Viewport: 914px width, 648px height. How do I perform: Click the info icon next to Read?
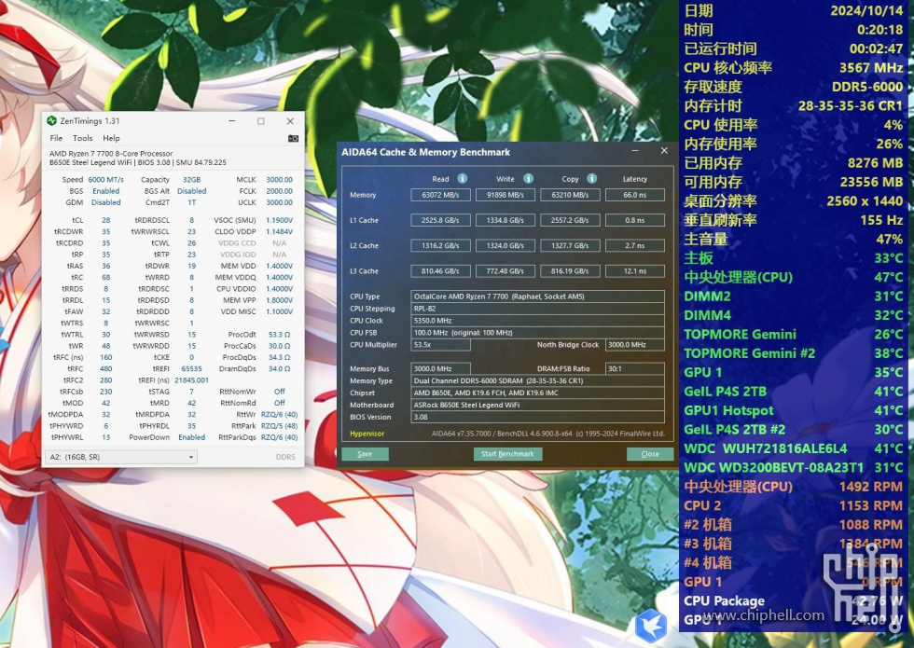pos(463,178)
